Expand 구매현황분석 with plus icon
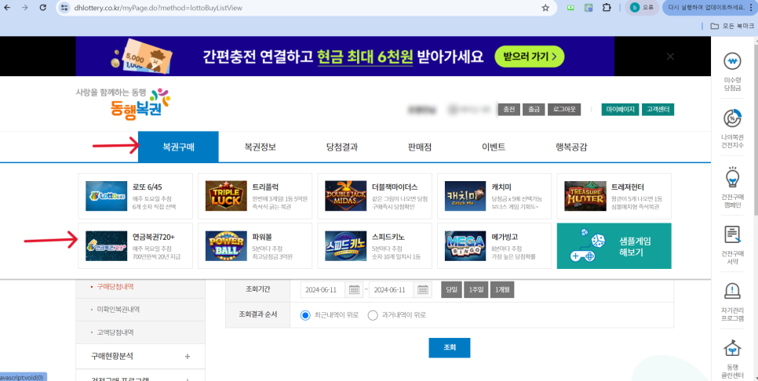 click(x=187, y=357)
